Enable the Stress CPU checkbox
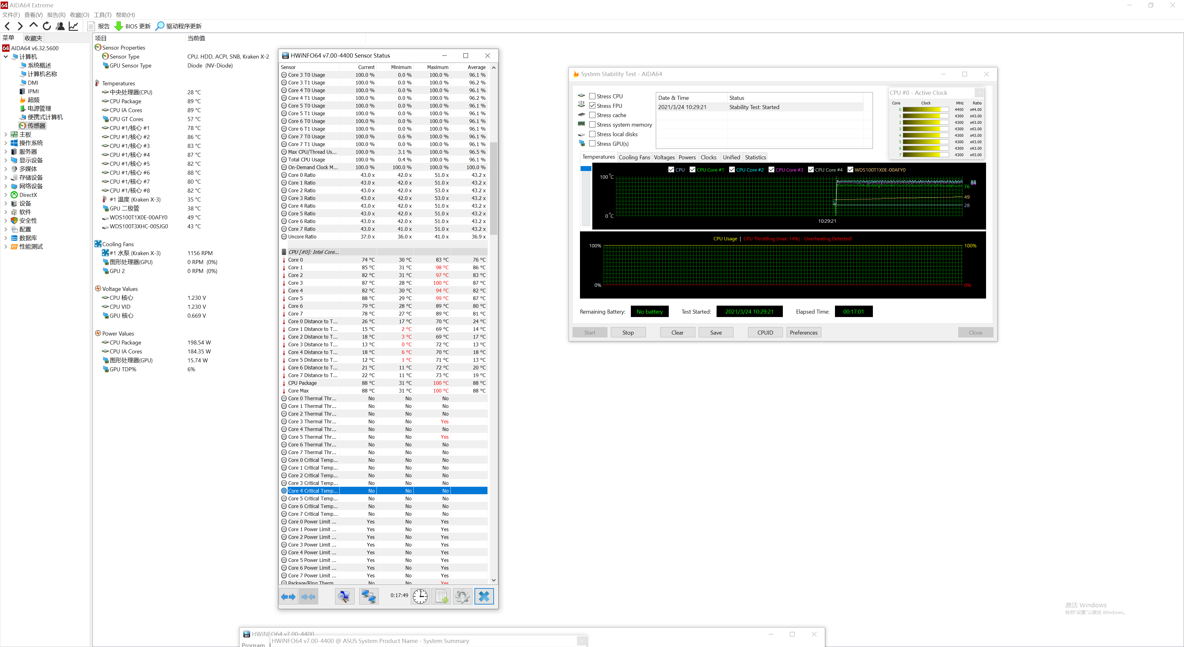The width and height of the screenshot is (1184, 647). (592, 96)
